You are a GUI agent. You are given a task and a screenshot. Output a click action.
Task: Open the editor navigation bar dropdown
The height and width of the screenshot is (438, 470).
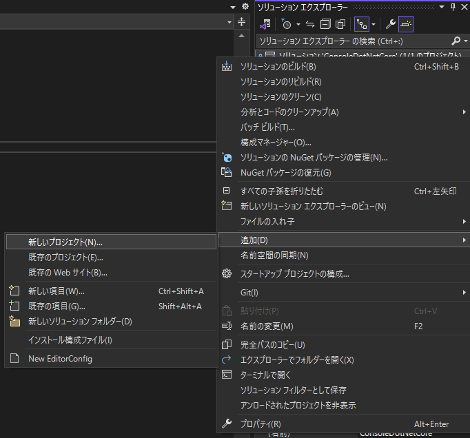pyautogui.click(x=229, y=22)
